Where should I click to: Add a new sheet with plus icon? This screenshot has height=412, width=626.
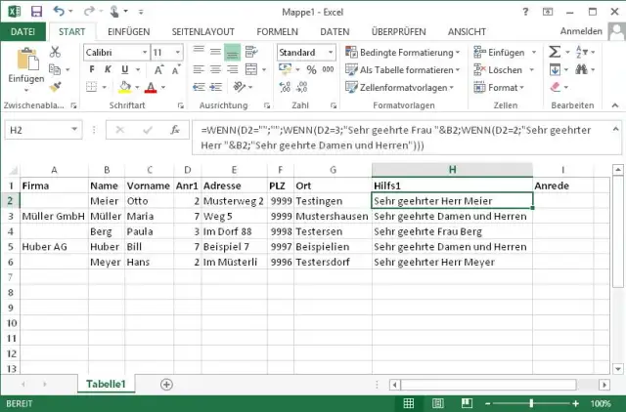pos(166,384)
